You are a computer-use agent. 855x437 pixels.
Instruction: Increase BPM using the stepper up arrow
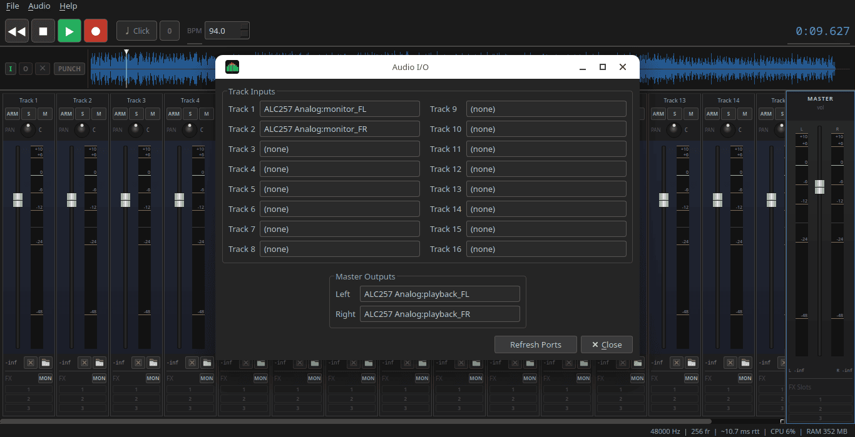[x=244, y=26]
